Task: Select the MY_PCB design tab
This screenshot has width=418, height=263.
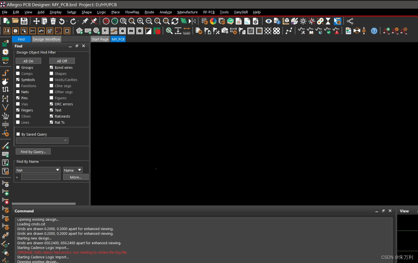Action: (x=118, y=39)
